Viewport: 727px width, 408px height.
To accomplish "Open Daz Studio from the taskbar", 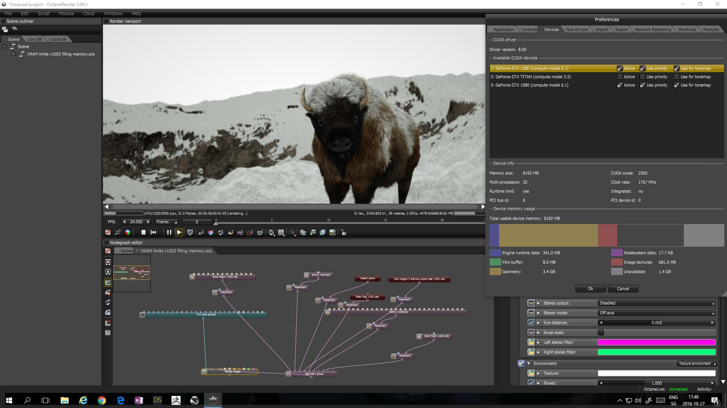I will tap(157, 400).
